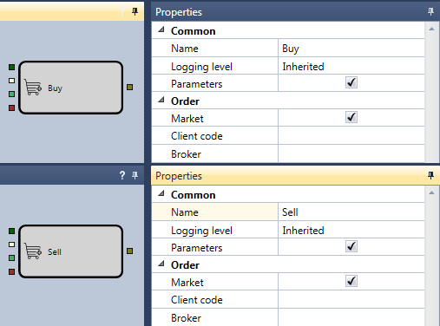Select the Market label in Sell properties
Image resolution: width=440 pixels, height=326 pixels.
tap(187, 283)
